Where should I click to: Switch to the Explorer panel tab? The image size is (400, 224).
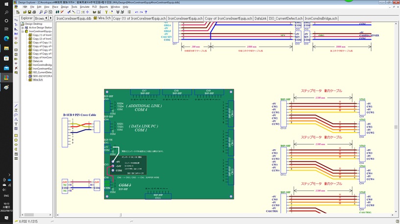coord(26,18)
